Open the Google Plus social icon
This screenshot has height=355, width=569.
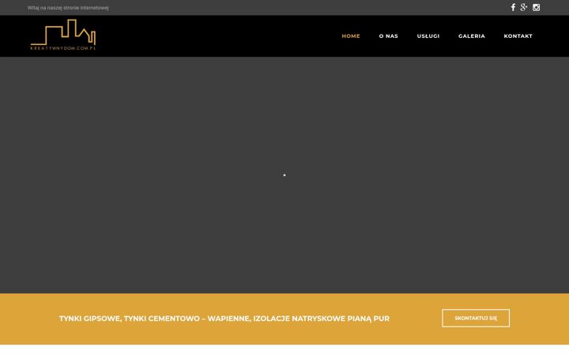pyautogui.click(x=524, y=7)
